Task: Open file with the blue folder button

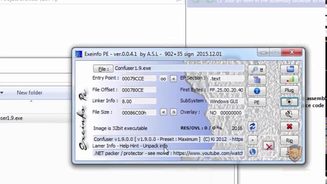Action: click(x=289, y=69)
